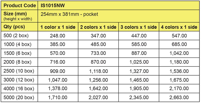Click the 2,663.00 price cell

coord(179,97)
